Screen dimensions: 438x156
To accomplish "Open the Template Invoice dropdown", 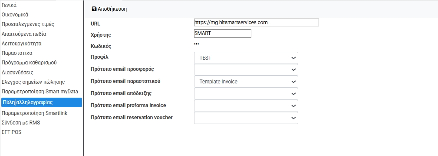I will [246, 82].
